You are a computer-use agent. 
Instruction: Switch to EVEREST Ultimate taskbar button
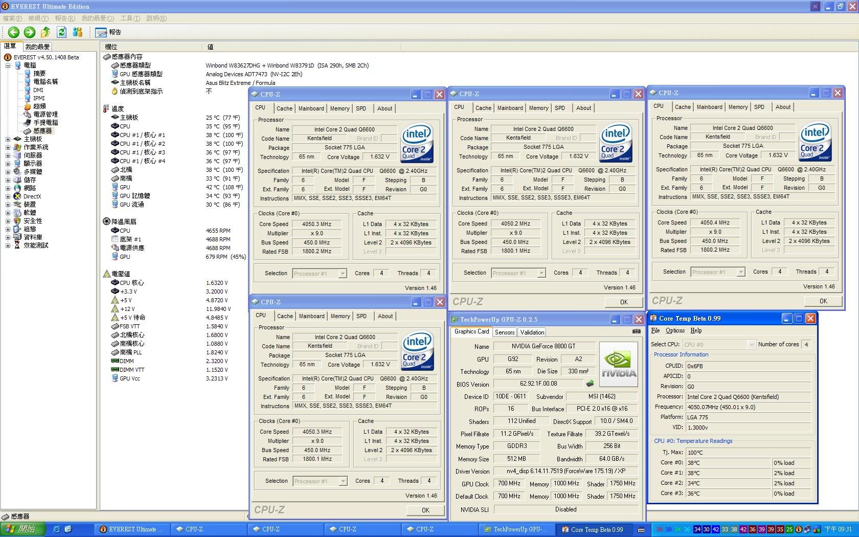[x=131, y=529]
